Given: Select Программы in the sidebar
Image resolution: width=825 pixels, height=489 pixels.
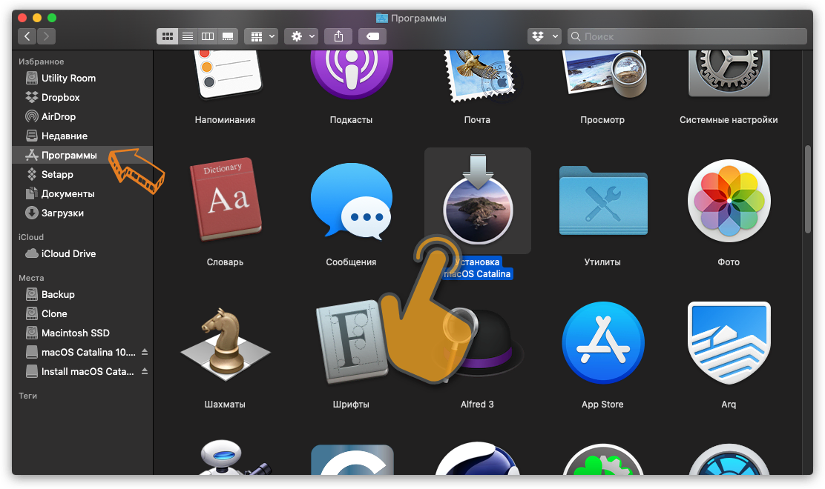Looking at the screenshot, I should coord(82,155).
